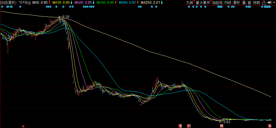Click the 九转 indicator button

[x=190, y=3]
